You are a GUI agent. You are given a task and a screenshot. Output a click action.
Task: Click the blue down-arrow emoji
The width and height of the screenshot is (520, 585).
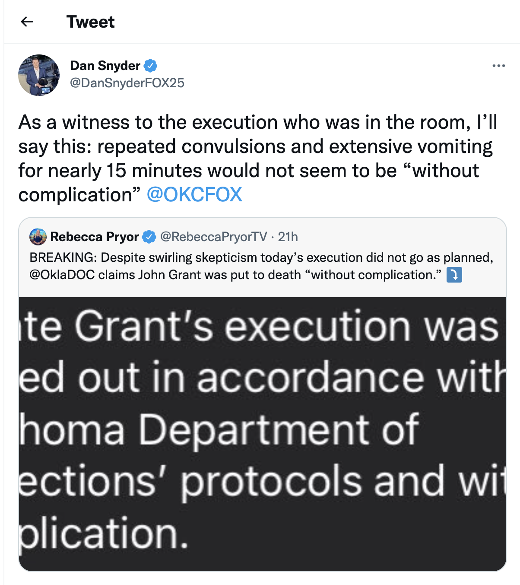click(454, 275)
